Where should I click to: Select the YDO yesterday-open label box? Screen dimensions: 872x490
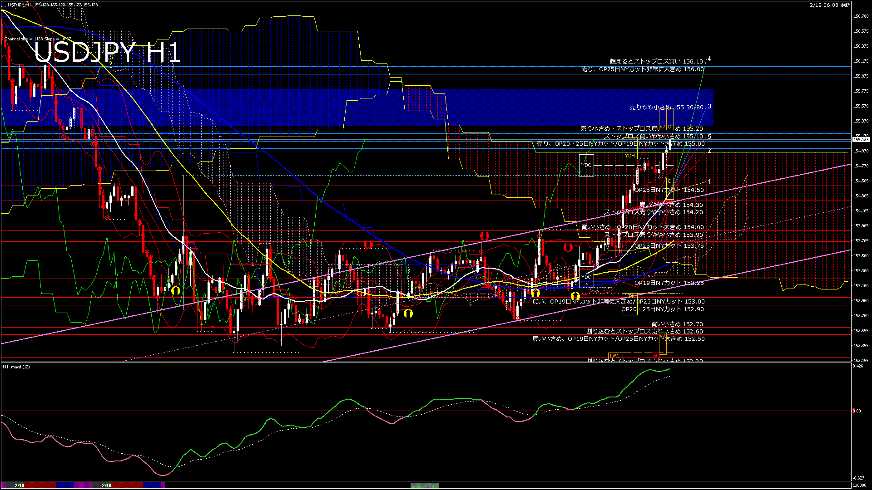coord(586,277)
